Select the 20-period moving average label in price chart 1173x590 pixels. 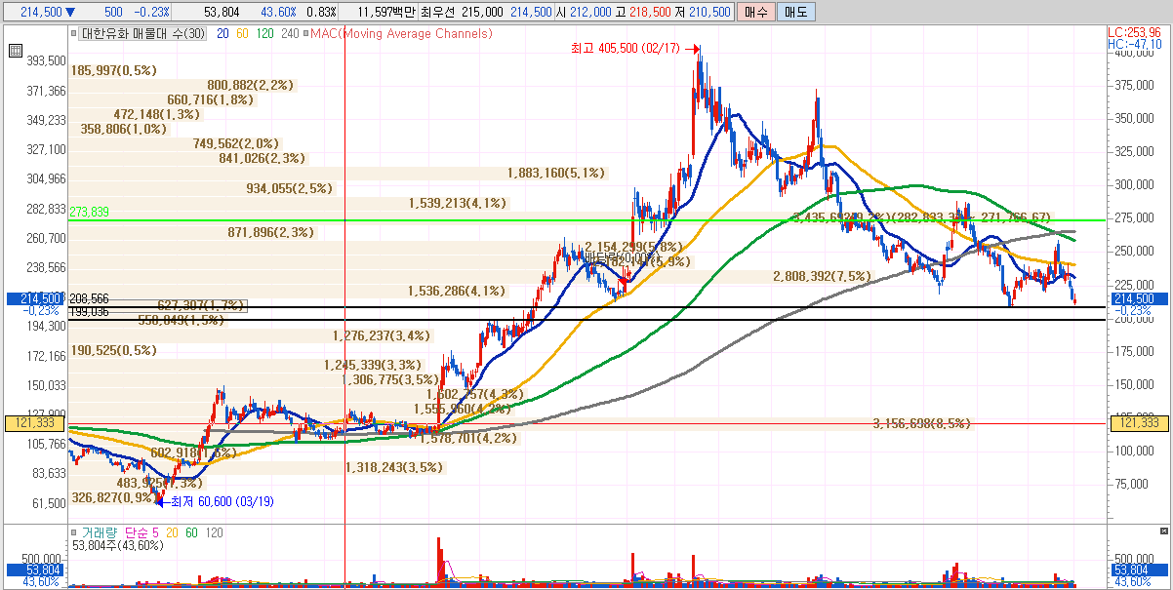point(222,33)
